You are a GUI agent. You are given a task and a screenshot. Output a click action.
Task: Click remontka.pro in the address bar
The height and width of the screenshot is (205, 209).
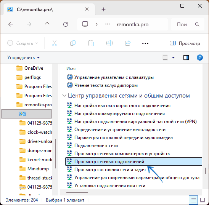(132, 25)
